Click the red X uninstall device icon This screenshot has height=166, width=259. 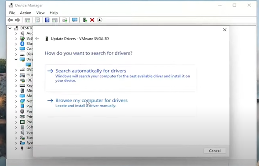[92, 20]
